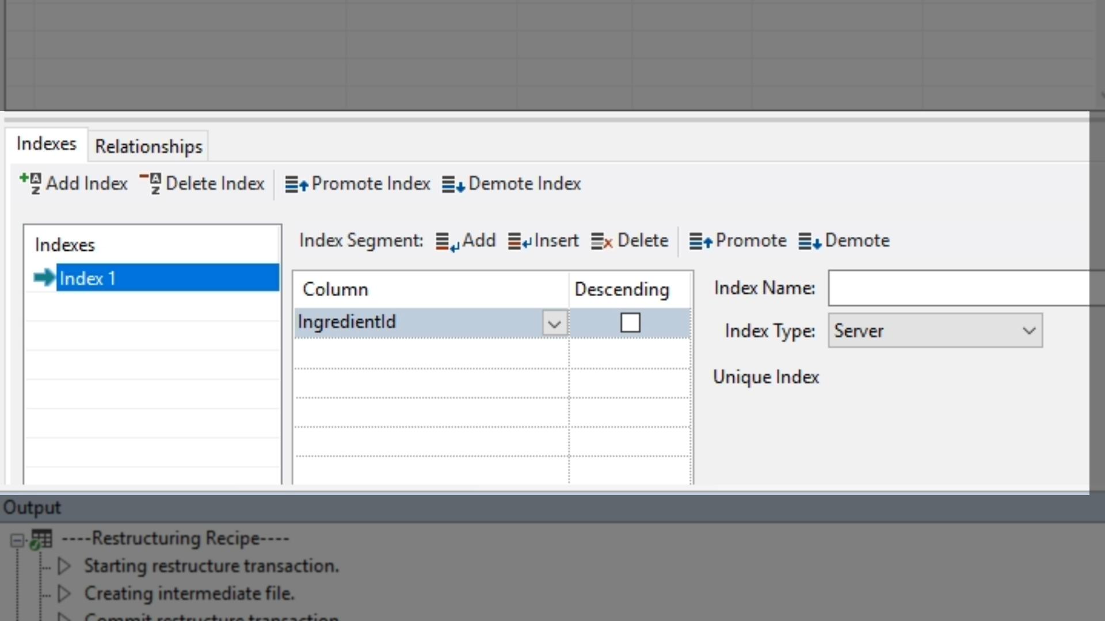Screen dimensions: 1105x621
Task: Click the Demote Index icon
Action: [453, 184]
